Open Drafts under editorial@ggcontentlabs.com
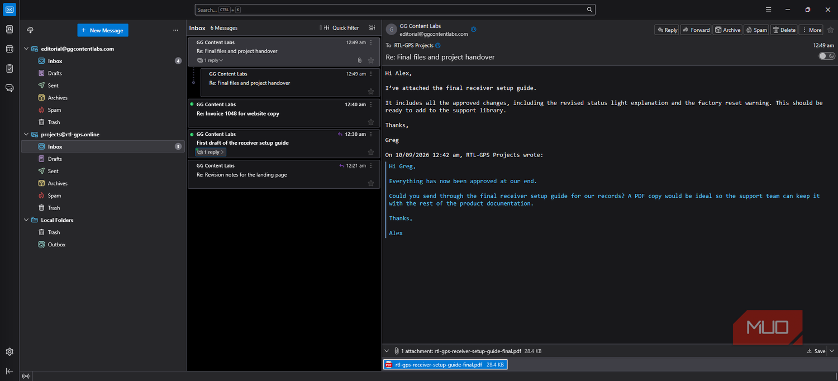838x381 pixels. [103, 73]
